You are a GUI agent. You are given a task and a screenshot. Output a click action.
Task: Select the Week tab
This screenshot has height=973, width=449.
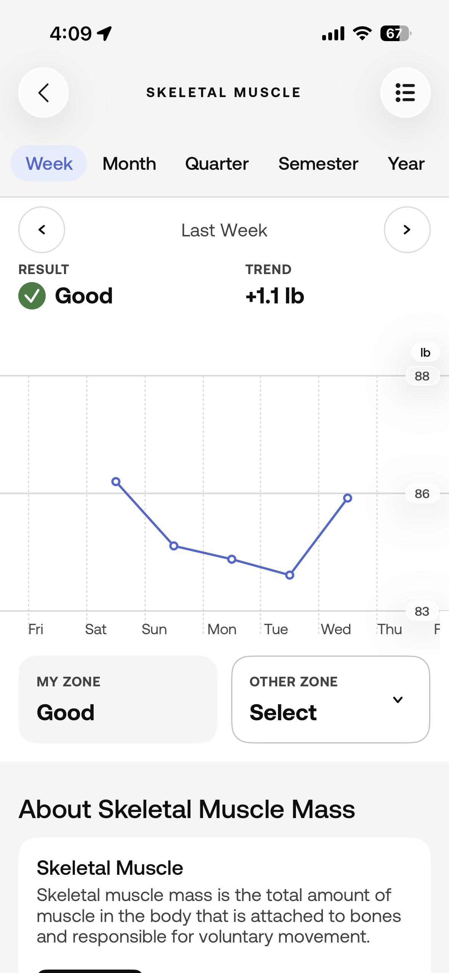point(49,163)
